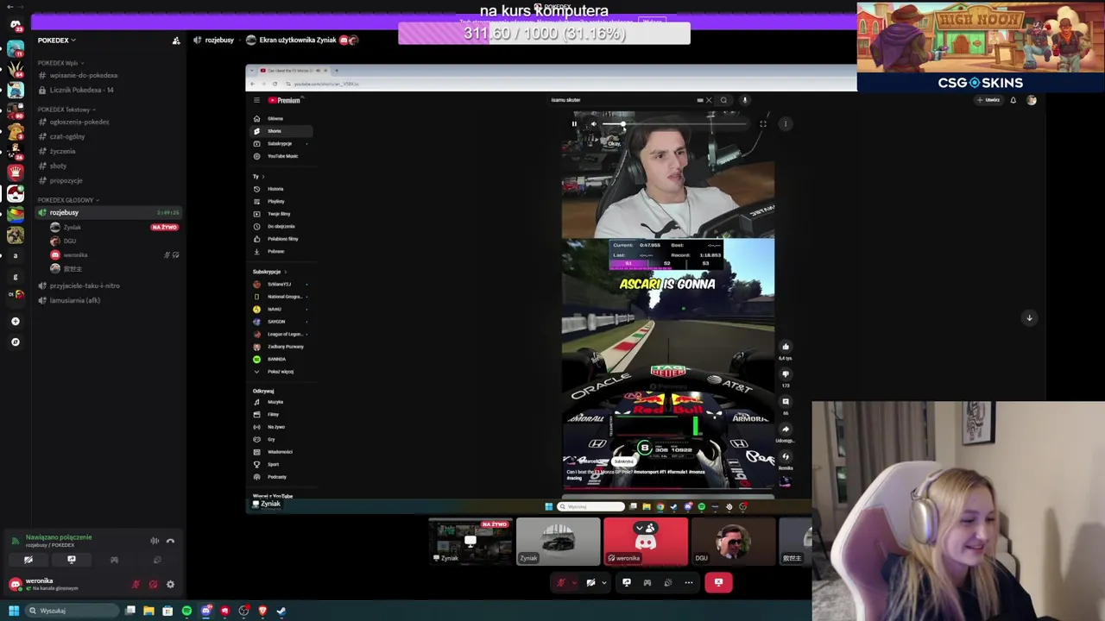
Task: Click the weronika user avatar panel
Action: [45, 584]
